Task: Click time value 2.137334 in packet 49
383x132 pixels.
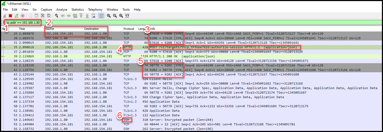Action: click(26, 102)
